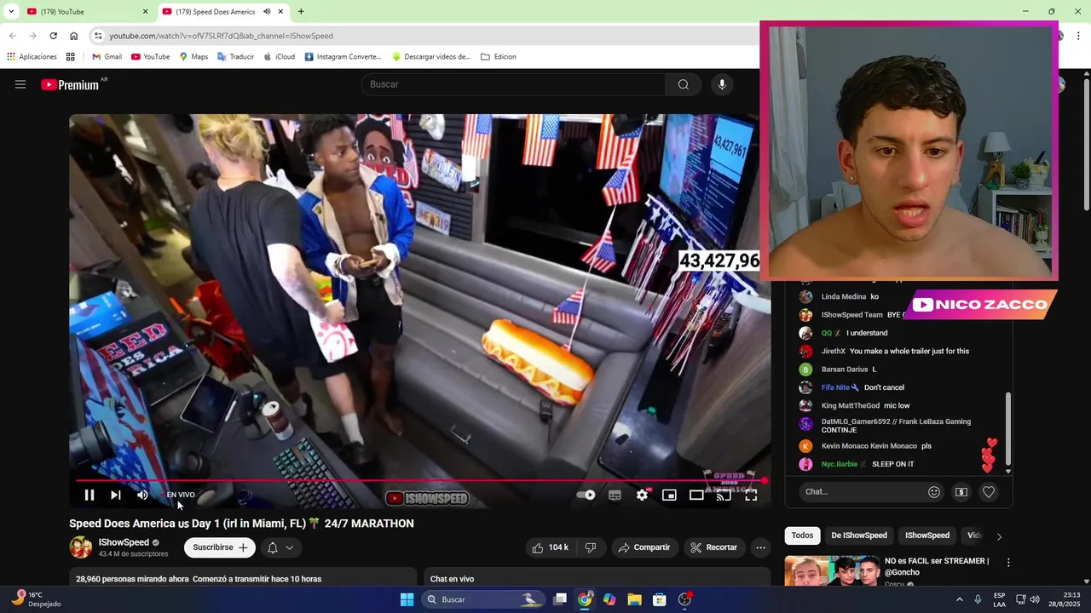Click in the Chat message field
1091x613 pixels.
click(861, 491)
